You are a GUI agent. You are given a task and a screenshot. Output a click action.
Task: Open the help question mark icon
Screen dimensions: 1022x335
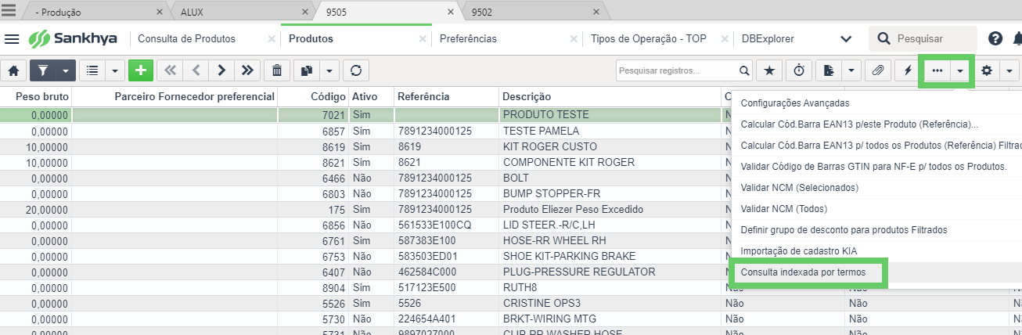[x=995, y=38]
